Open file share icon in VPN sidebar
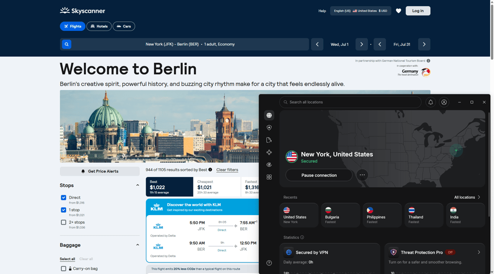This screenshot has height=274, width=494. tap(269, 140)
